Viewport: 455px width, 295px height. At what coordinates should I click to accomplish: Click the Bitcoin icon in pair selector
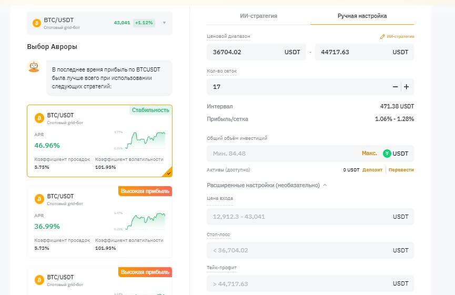[x=36, y=23]
